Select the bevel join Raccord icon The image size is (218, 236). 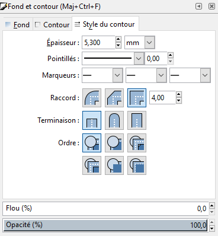(x=114, y=98)
